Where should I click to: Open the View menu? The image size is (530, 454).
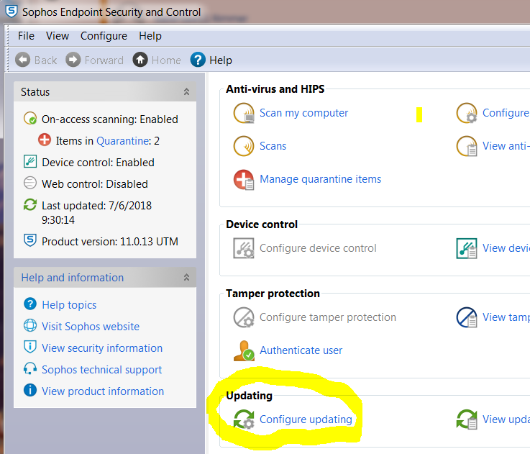click(x=58, y=36)
